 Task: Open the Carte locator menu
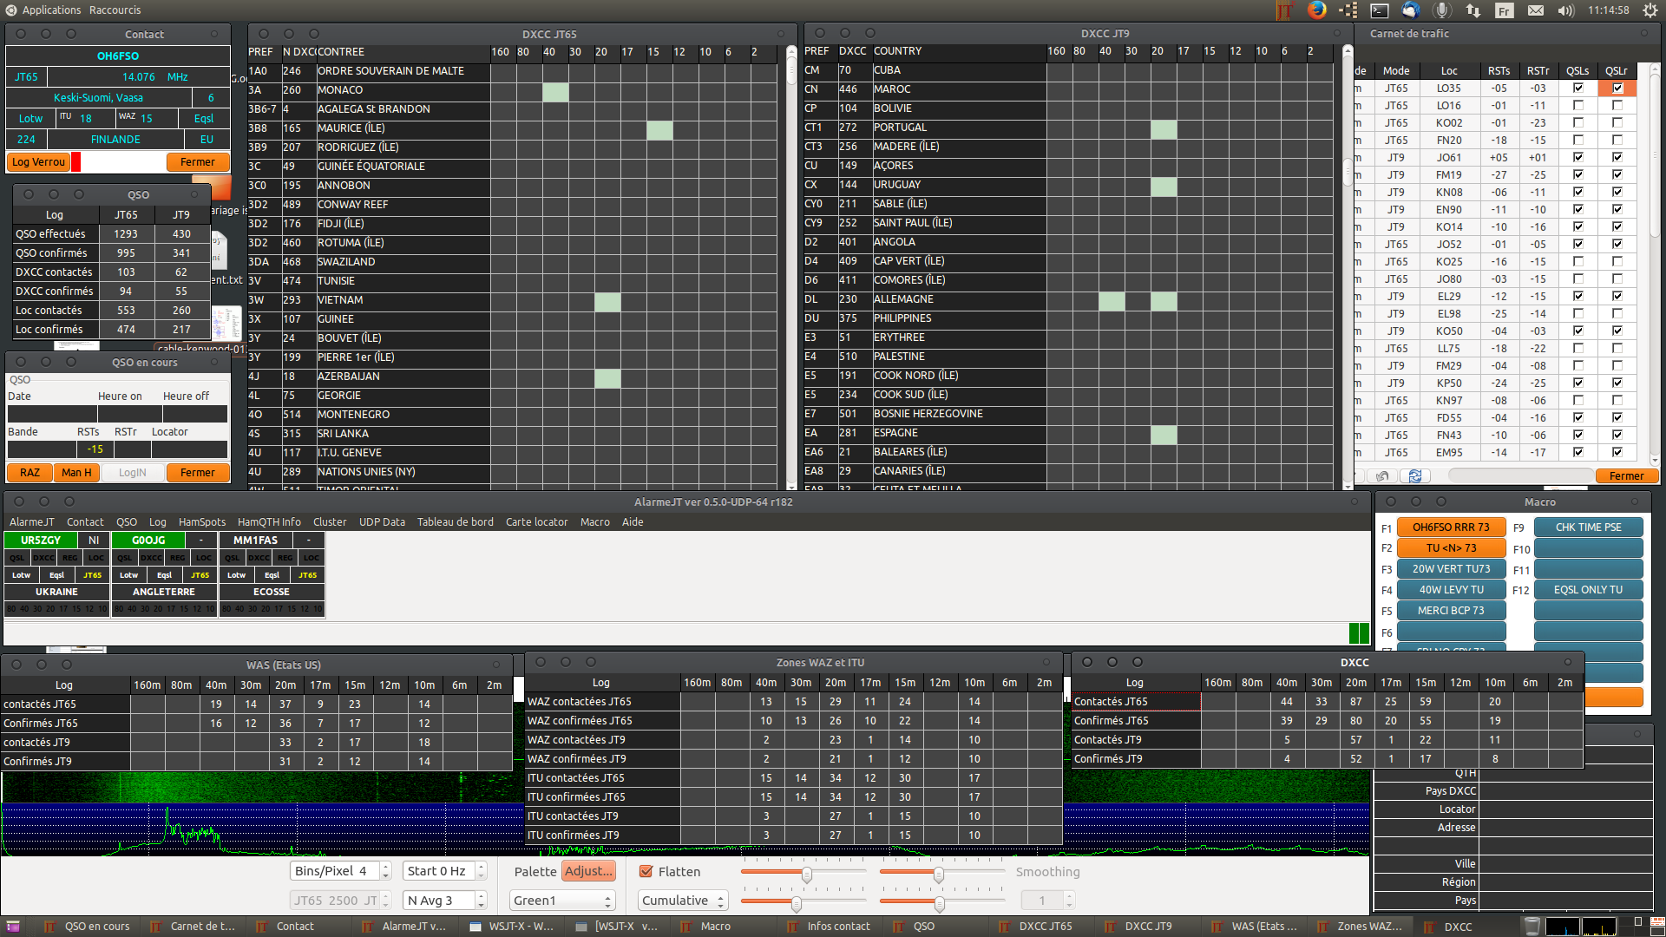coord(536,521)
